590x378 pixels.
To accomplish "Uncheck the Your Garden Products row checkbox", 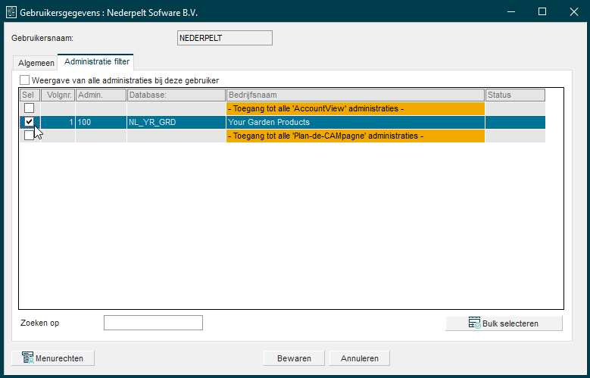I will pyautogui.click(x=29, y=122).
